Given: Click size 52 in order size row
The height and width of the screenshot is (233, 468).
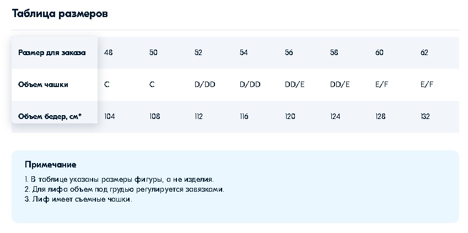Looking at the screenshot, I should (198, 53).
